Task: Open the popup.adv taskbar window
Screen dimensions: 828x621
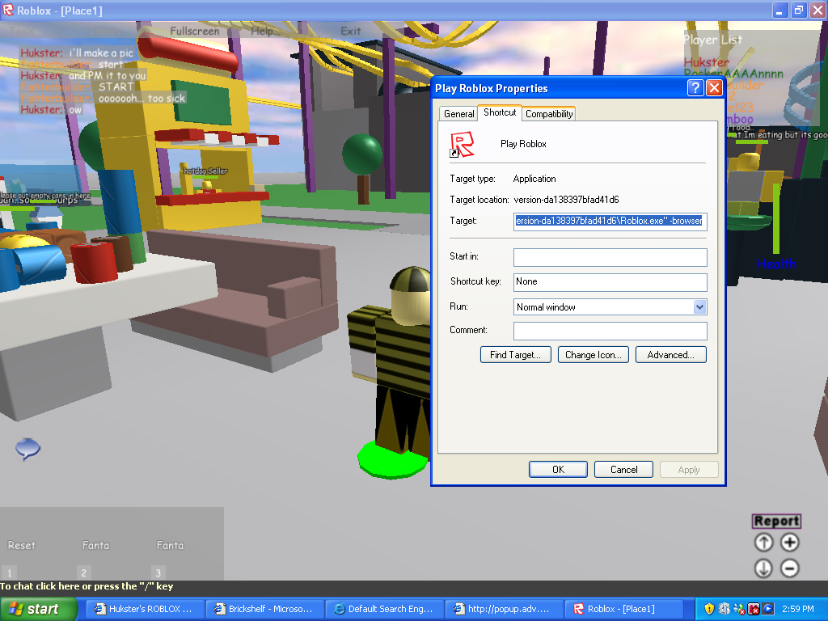Action: (x=503, y=609)
